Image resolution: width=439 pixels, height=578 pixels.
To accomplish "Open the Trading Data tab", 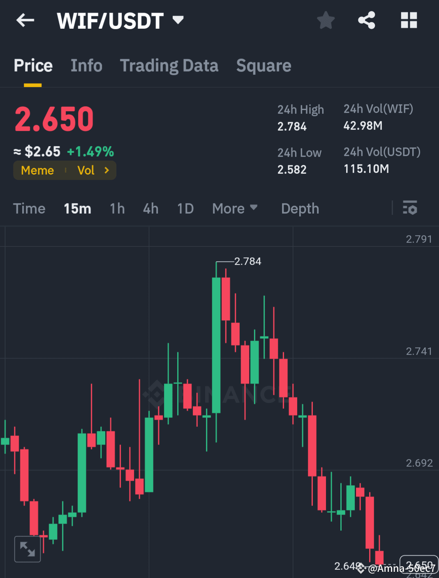I will [x=169, y=65].
